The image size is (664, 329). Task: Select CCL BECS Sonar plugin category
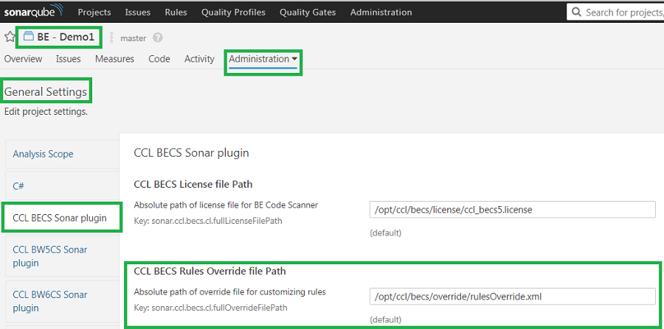point(62,218)
